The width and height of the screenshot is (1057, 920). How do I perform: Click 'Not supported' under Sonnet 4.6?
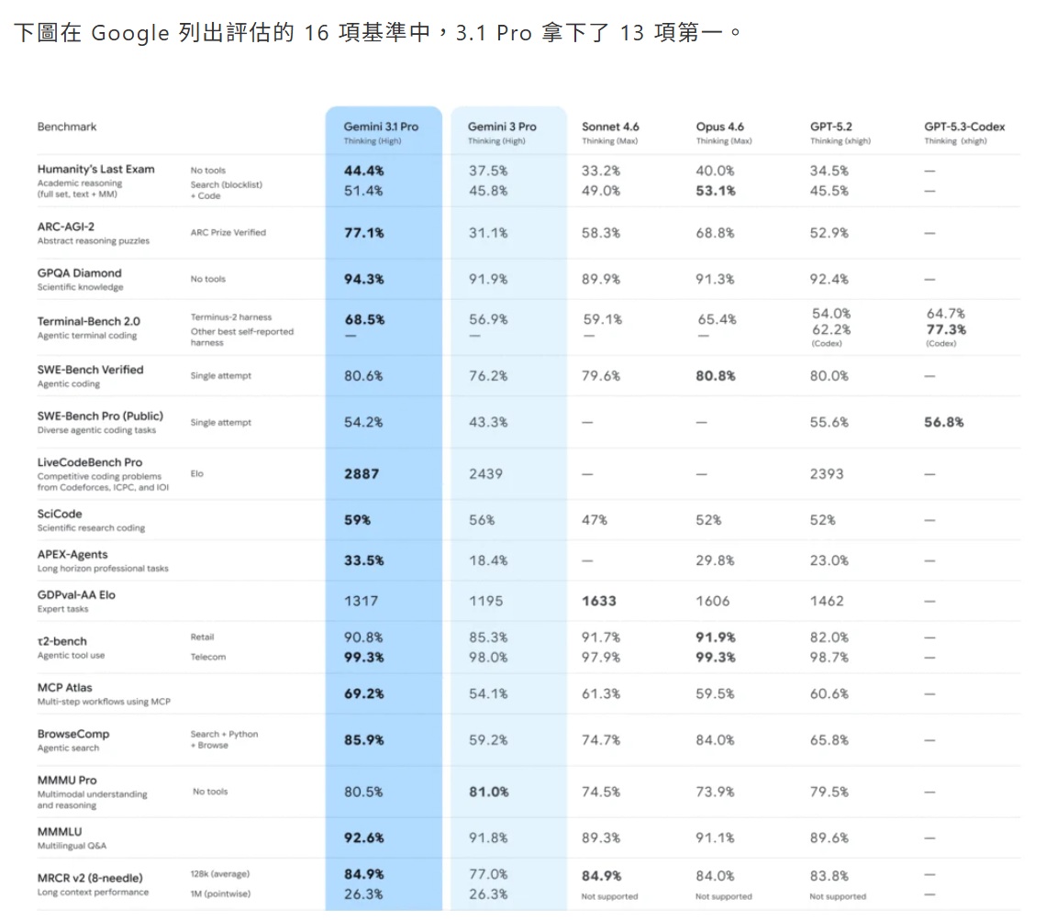pyautogui.click(x=609, y=897)
